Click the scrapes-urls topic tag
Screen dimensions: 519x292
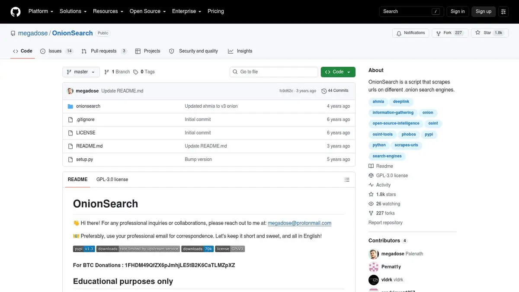tap(406, 145)
